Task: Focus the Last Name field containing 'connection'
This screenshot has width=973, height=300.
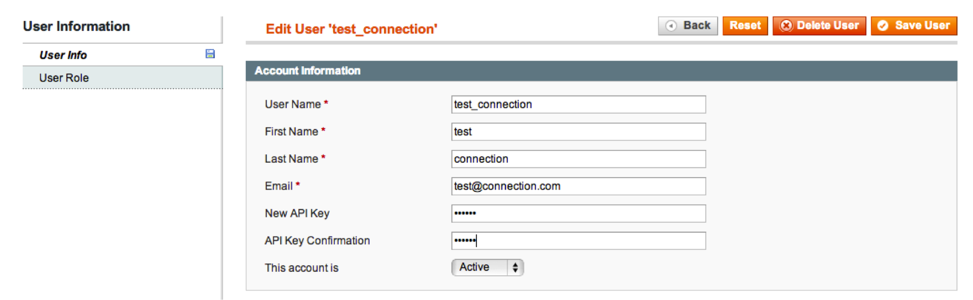Action: click(578, 159)
